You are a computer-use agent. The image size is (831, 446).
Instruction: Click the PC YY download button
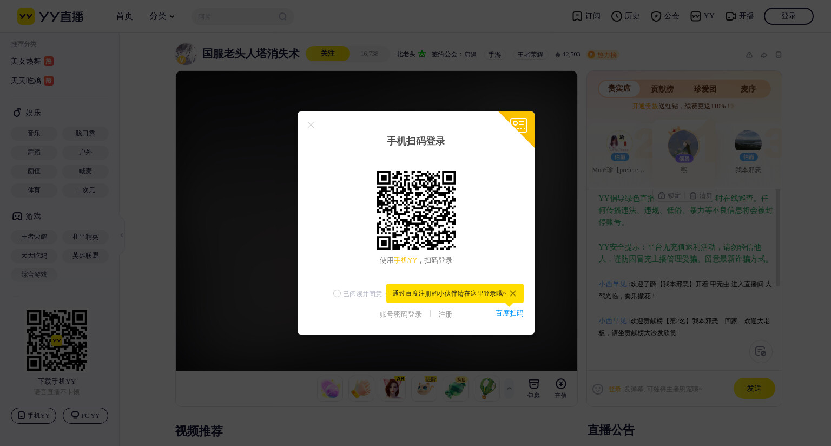click(x=85, y=416)
